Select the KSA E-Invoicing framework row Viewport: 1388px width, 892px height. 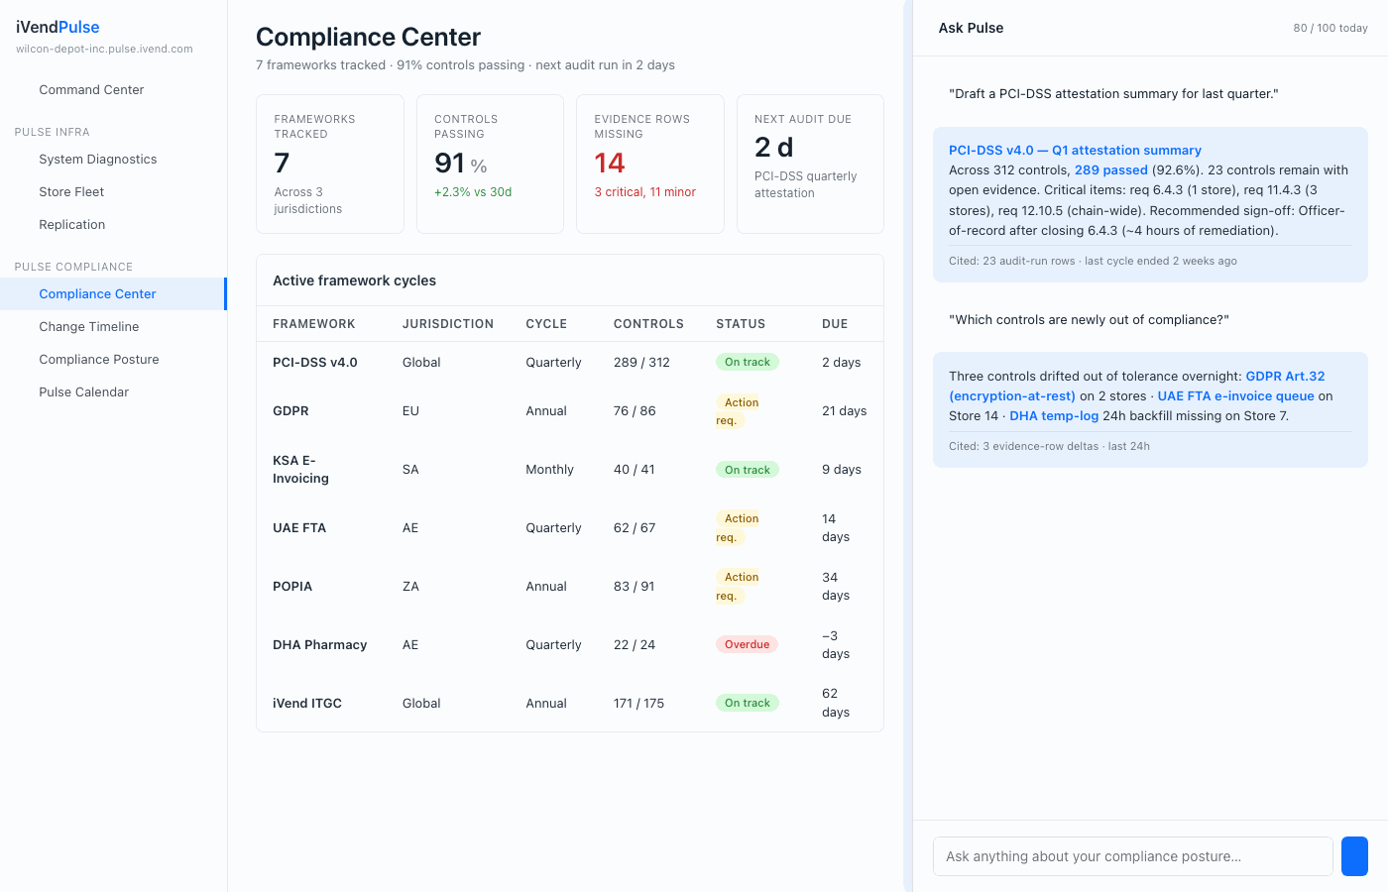(570, 469)
